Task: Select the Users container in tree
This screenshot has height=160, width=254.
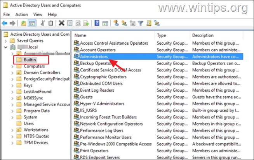Action: click(29, 123)
